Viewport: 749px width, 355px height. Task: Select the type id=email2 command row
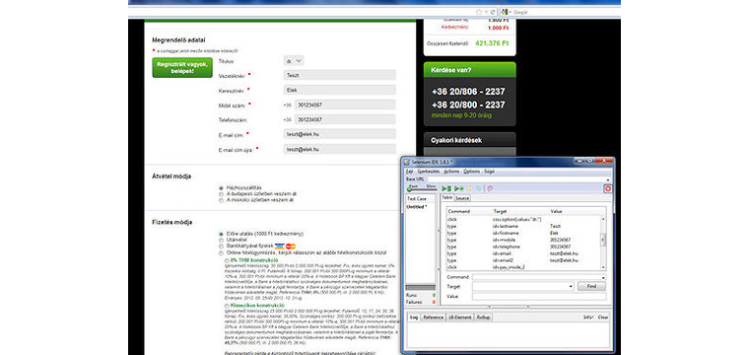[523, 260]
